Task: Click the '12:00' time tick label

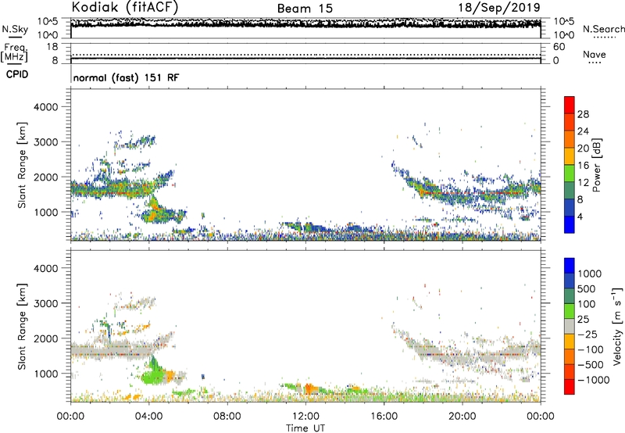Action: pos(305,417)
